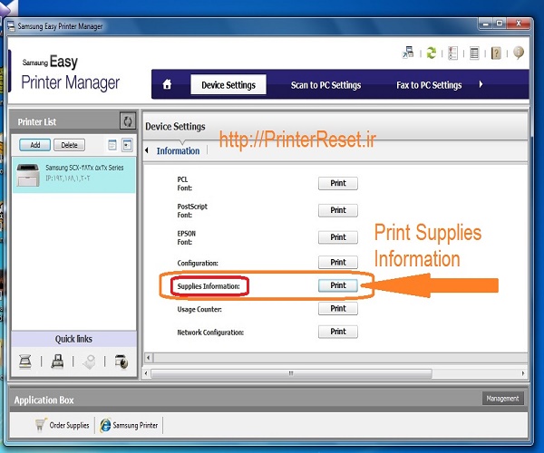Screen dimensions: 544x453
Task: Click the lower horizontal scrollbar right arrow
Action: tap(523, 373)
